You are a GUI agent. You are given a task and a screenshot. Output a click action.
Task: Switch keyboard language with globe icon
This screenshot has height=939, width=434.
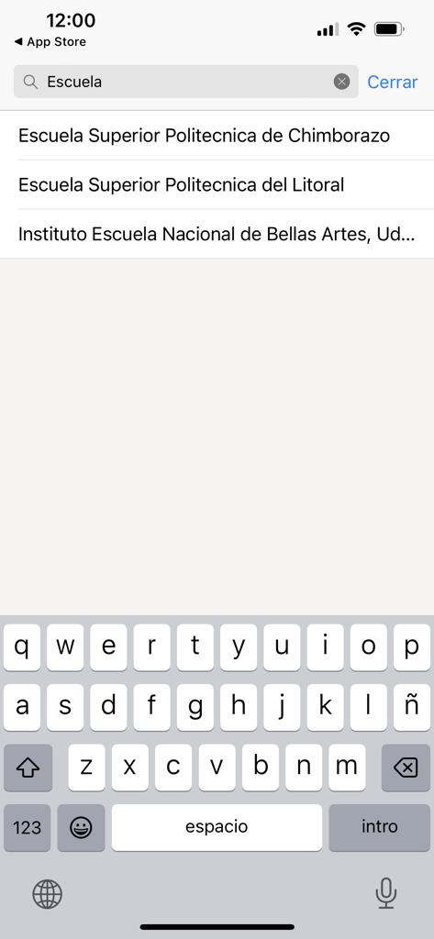click(47, 894)
